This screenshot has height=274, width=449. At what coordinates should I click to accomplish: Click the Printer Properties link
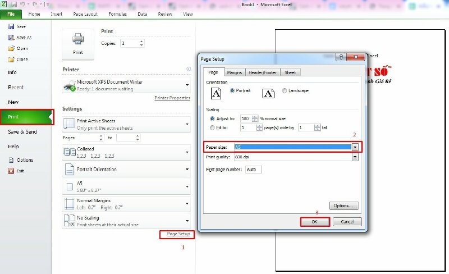[x=172, y=98]
